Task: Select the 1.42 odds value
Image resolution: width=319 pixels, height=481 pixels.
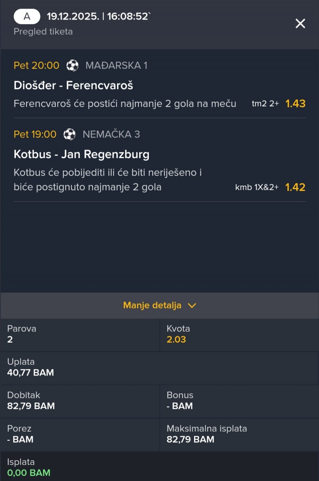Action: [x=295, y=187]
